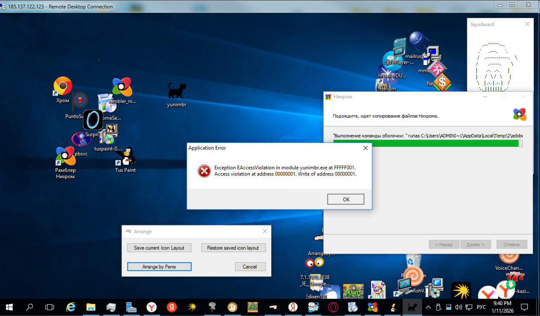This screenshot has height=316, width=540.
Task: Open taskbar search magnifier
Action: pos(30,307)
